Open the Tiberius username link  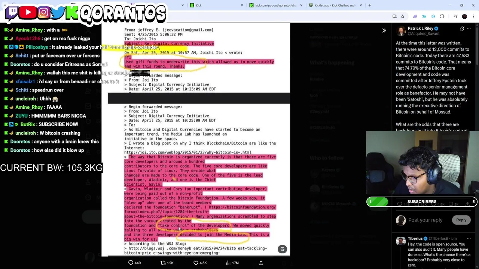point(415,238)
